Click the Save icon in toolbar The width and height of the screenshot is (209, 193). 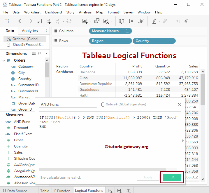[x=39, y=21]
